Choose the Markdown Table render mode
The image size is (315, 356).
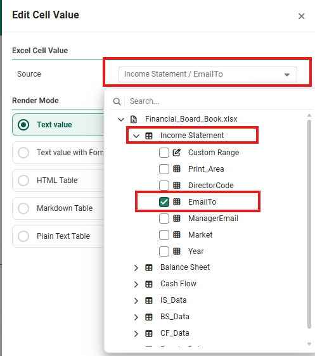coord(58,208)
